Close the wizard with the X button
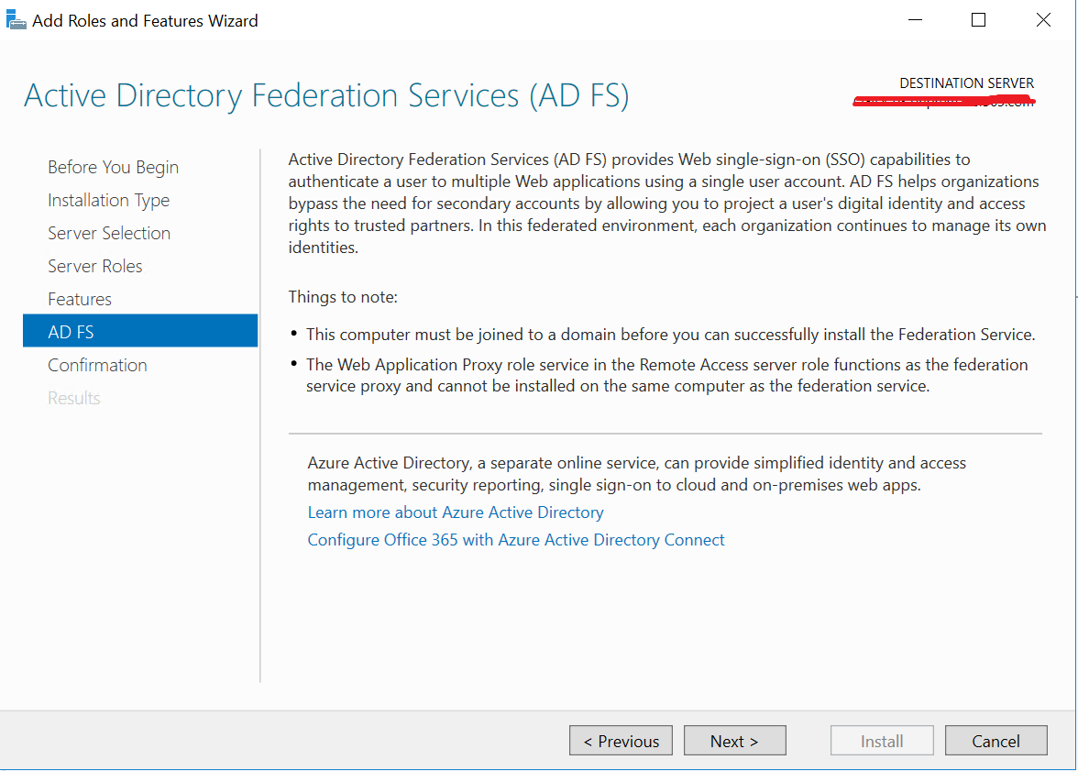This screenshot has width=1078, height=771. pyautogui.click(x=1043, y=20)
